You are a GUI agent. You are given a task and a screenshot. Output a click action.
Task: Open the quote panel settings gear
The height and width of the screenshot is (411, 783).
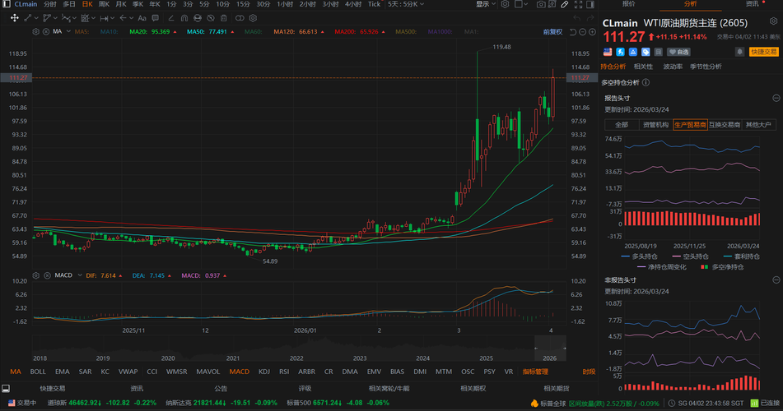[773, 21]
